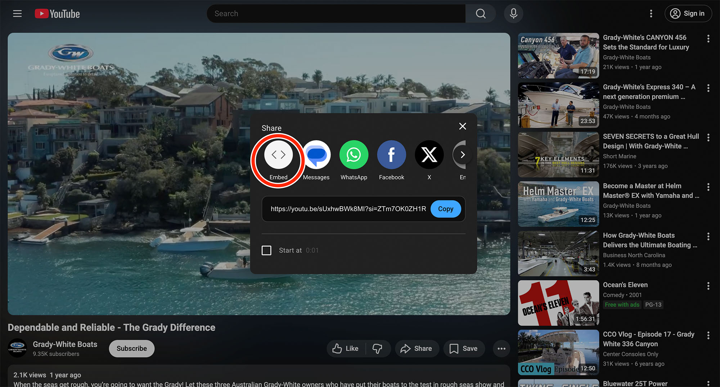Open Grady-White Boats channel name link
Screen dimensions: 720x387
(65, 344)
